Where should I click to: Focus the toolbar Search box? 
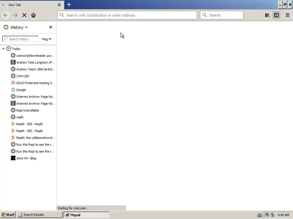tap(222, 15)
